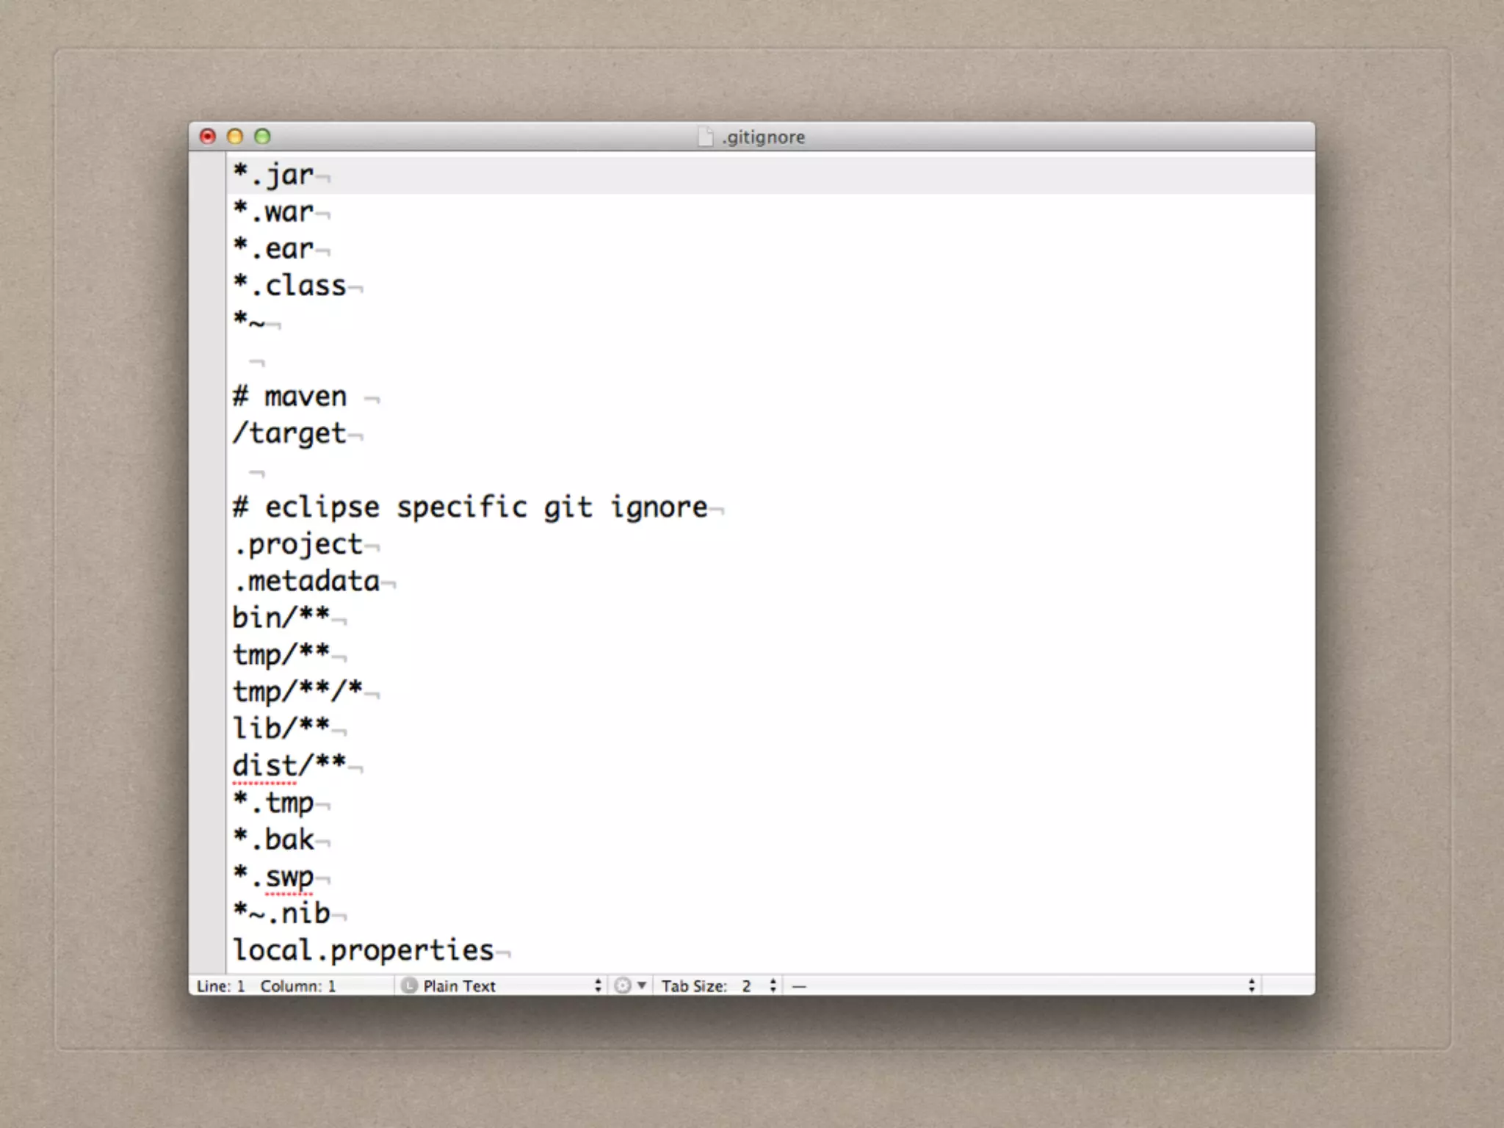Viewport: 1504px width, 1128px height.
Task: Open the symbol navigation popup showing dash
Action: (1021, 986)
